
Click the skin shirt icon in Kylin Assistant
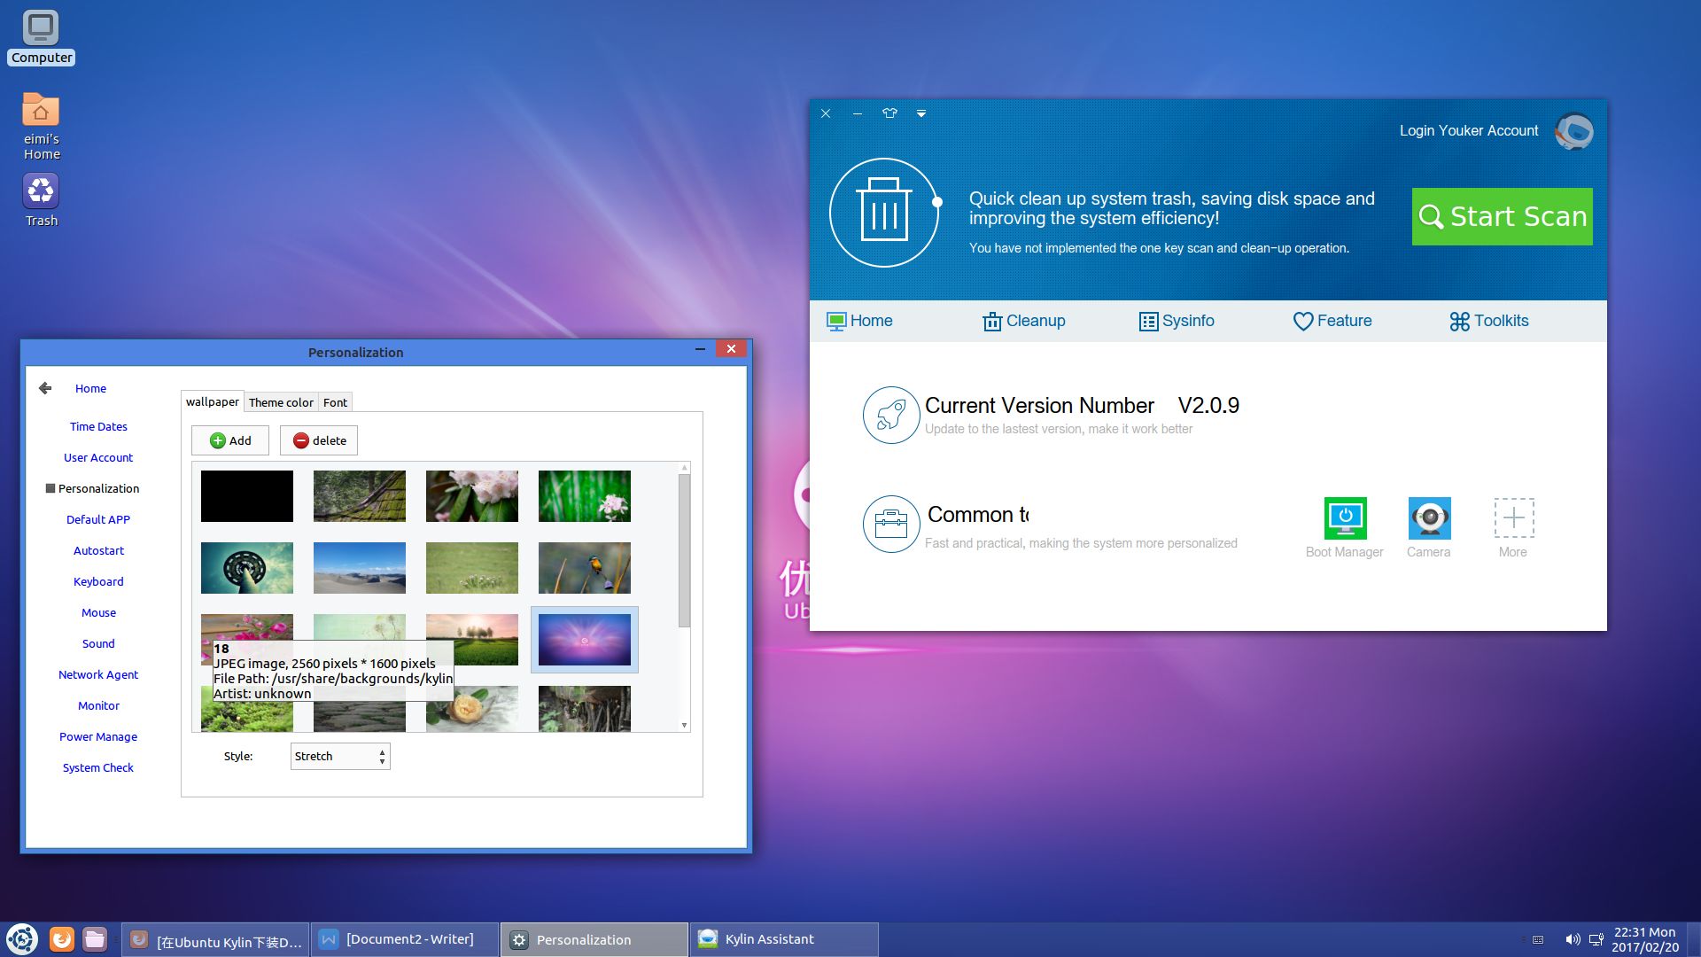pyautogui.click(x=889, y=113)
